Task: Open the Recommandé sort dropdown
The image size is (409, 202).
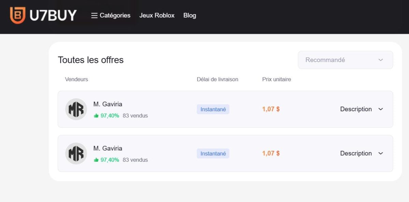Action: click(x=345, y=60)
